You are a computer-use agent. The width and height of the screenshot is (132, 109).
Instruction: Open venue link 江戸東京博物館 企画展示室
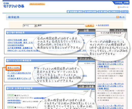(20, 48)
